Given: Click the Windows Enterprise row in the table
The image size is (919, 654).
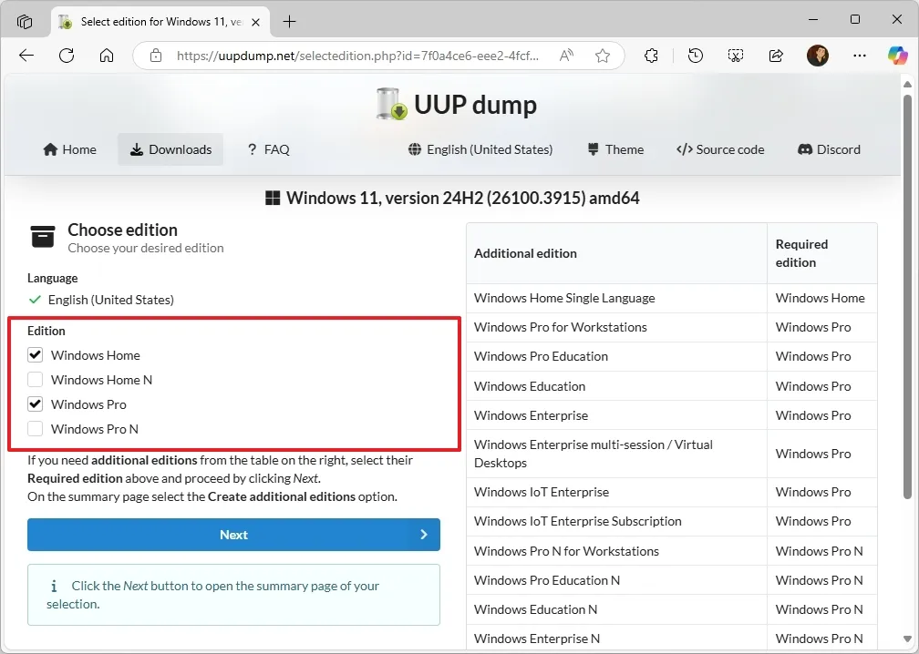Looking at the screenshot, I should click(x=531, y=414).
